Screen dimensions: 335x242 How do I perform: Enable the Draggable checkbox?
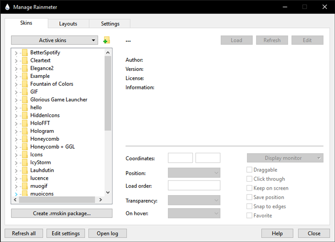(249, 170)
